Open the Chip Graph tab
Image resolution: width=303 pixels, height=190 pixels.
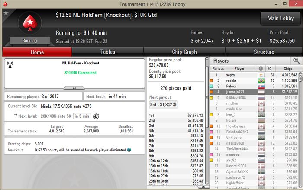(x=184, y=52)
